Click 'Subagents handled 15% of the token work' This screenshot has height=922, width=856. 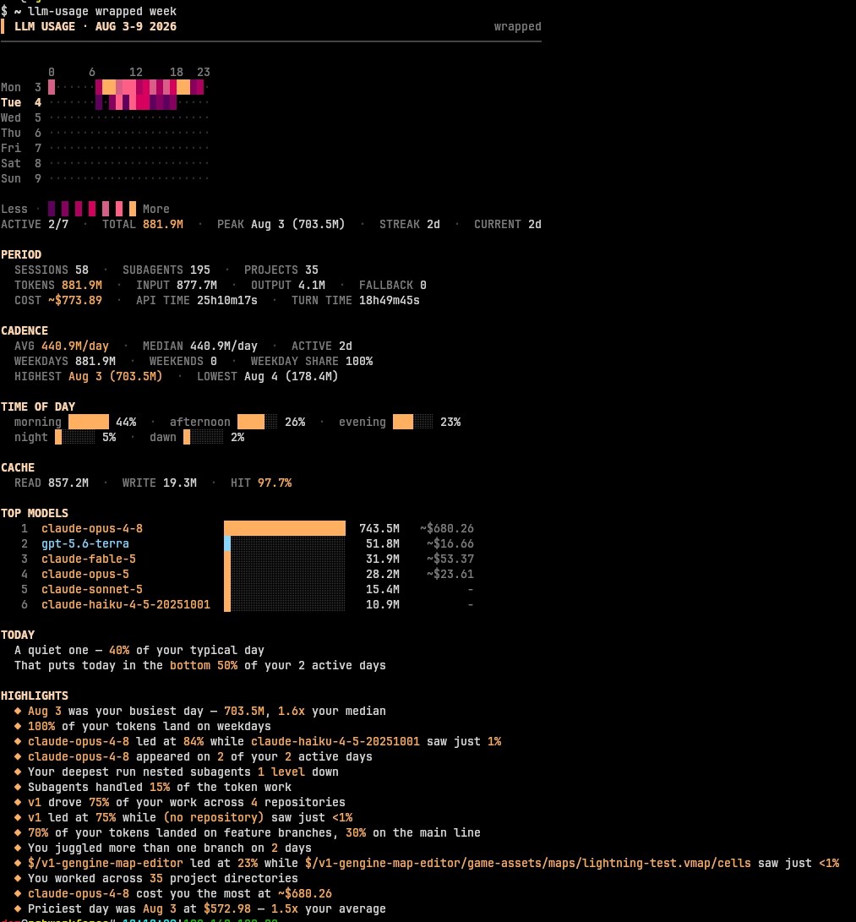click(x=160, y=788)
